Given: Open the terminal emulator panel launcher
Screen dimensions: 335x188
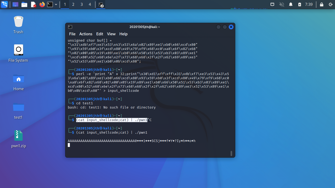Looking at the screenshot, I should [50, 4].
